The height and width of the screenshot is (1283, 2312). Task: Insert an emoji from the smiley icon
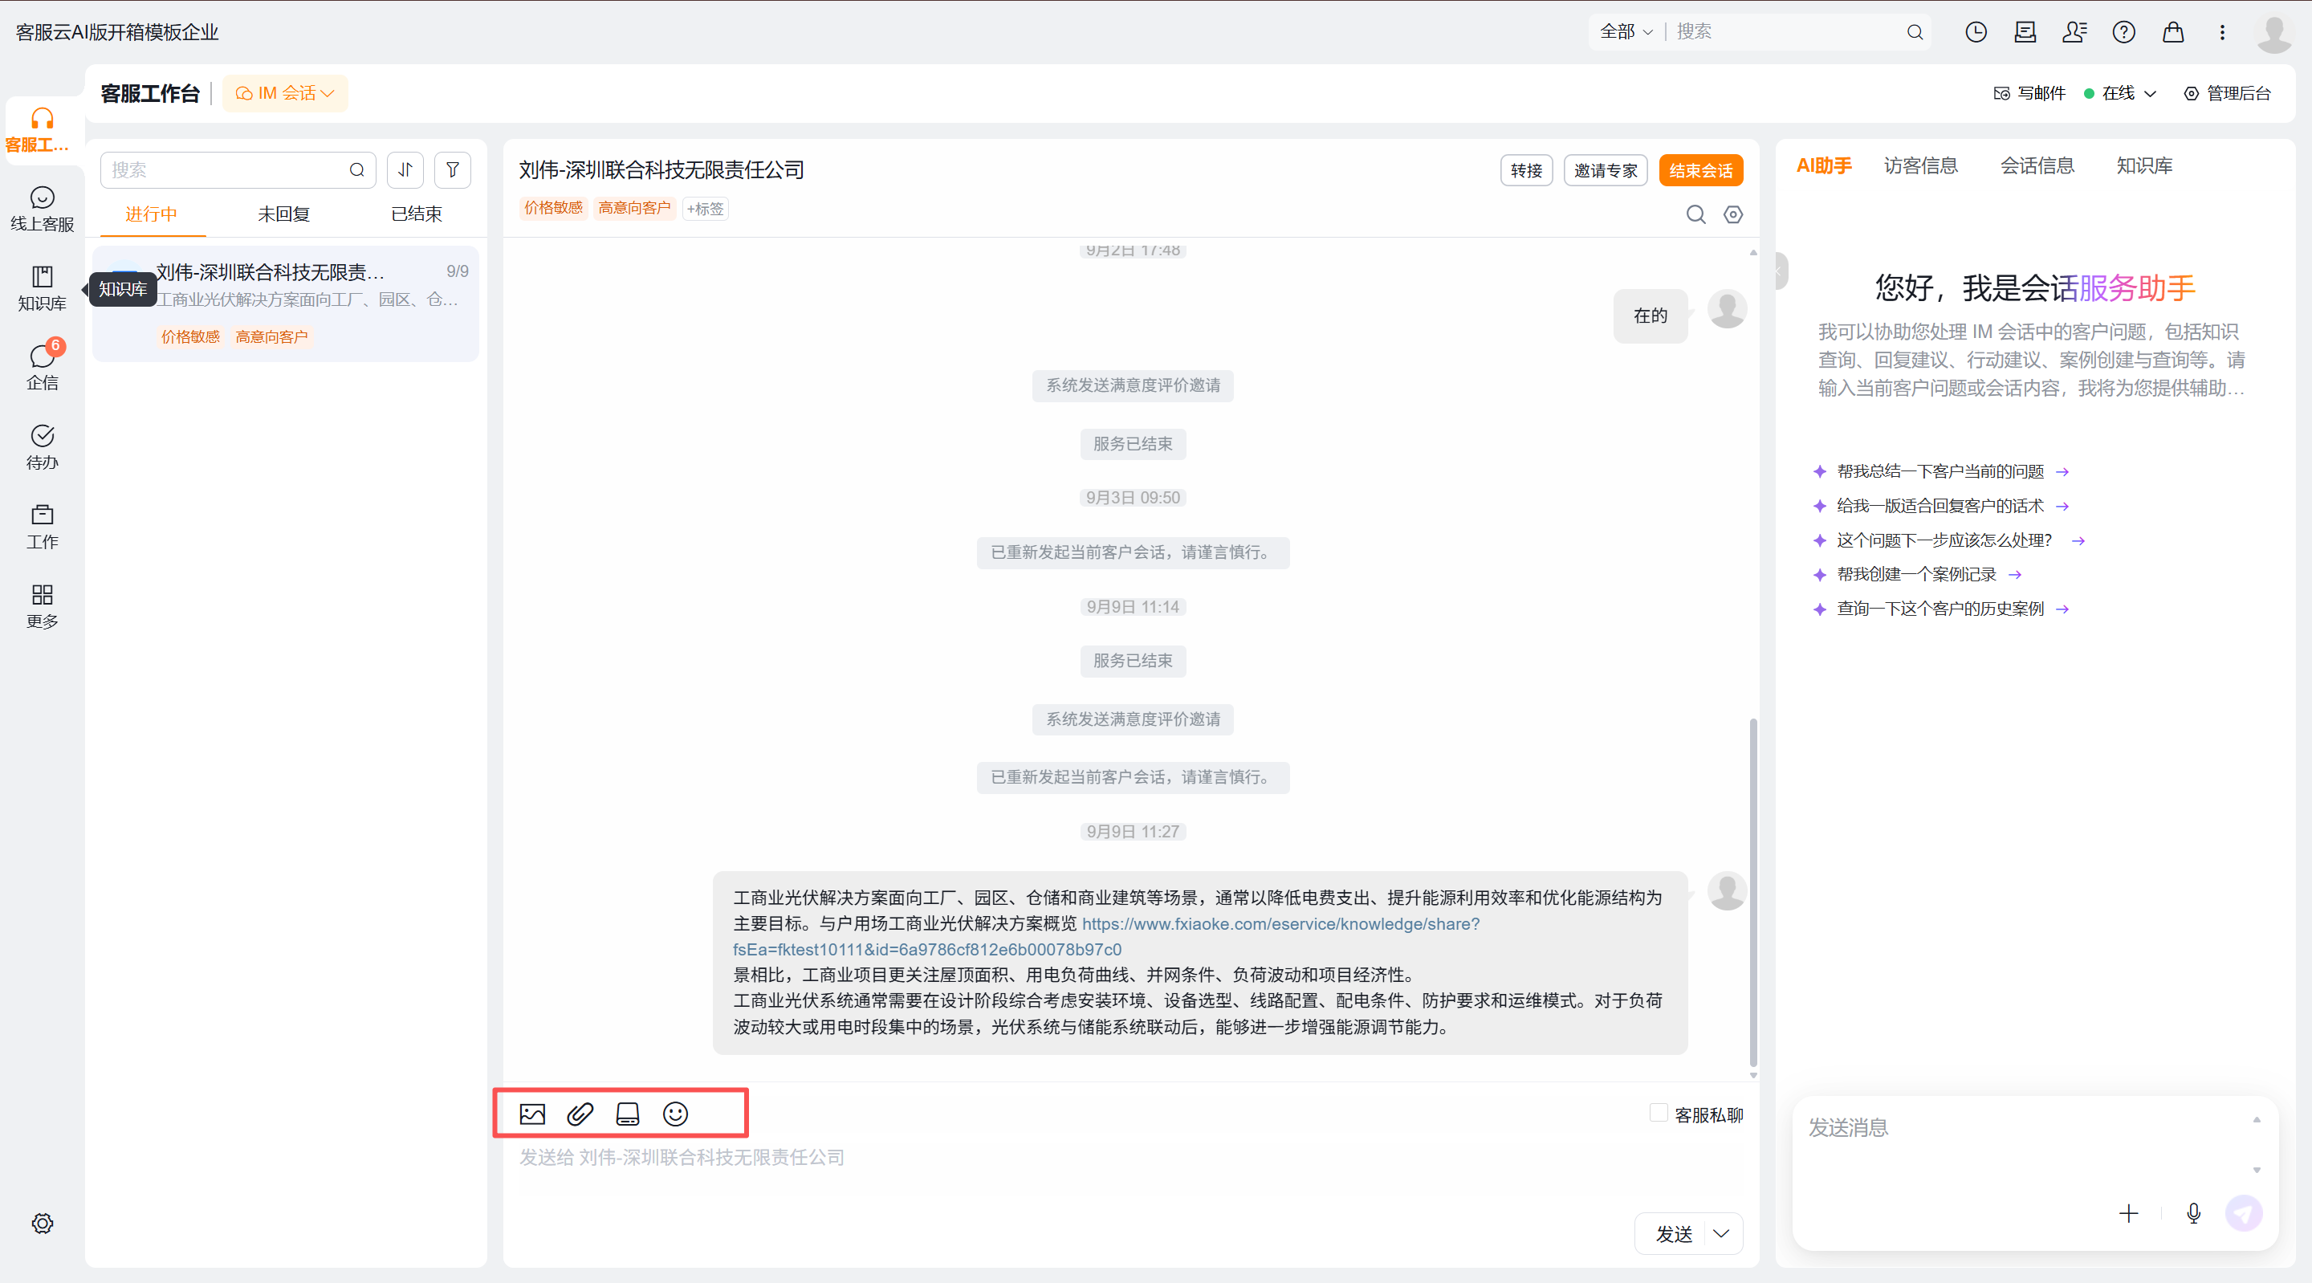pos(675,1114)
